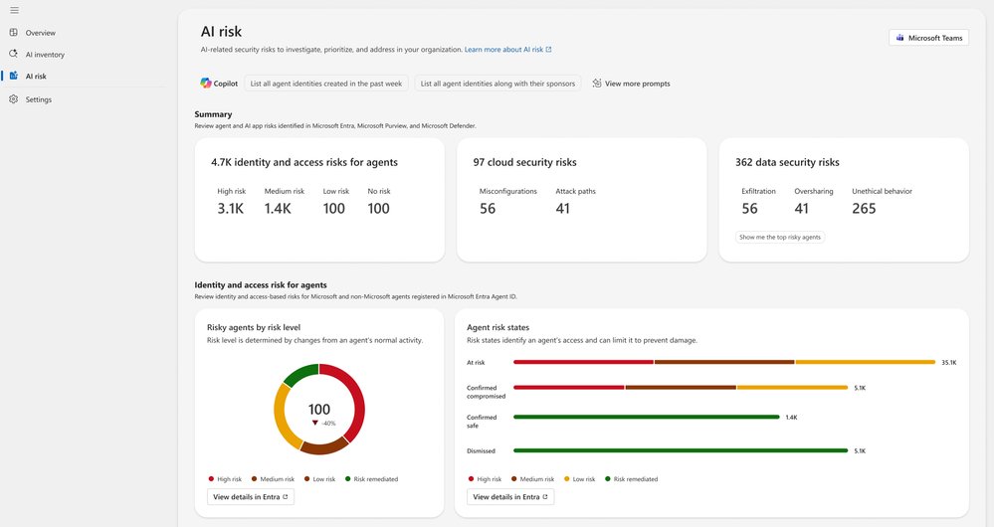
Task: Click View more prompts
Action: [x=631, y=84]
